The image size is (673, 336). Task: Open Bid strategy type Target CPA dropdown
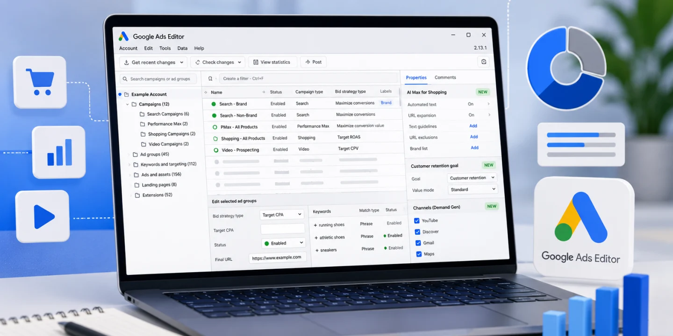[x=282, y=215]
